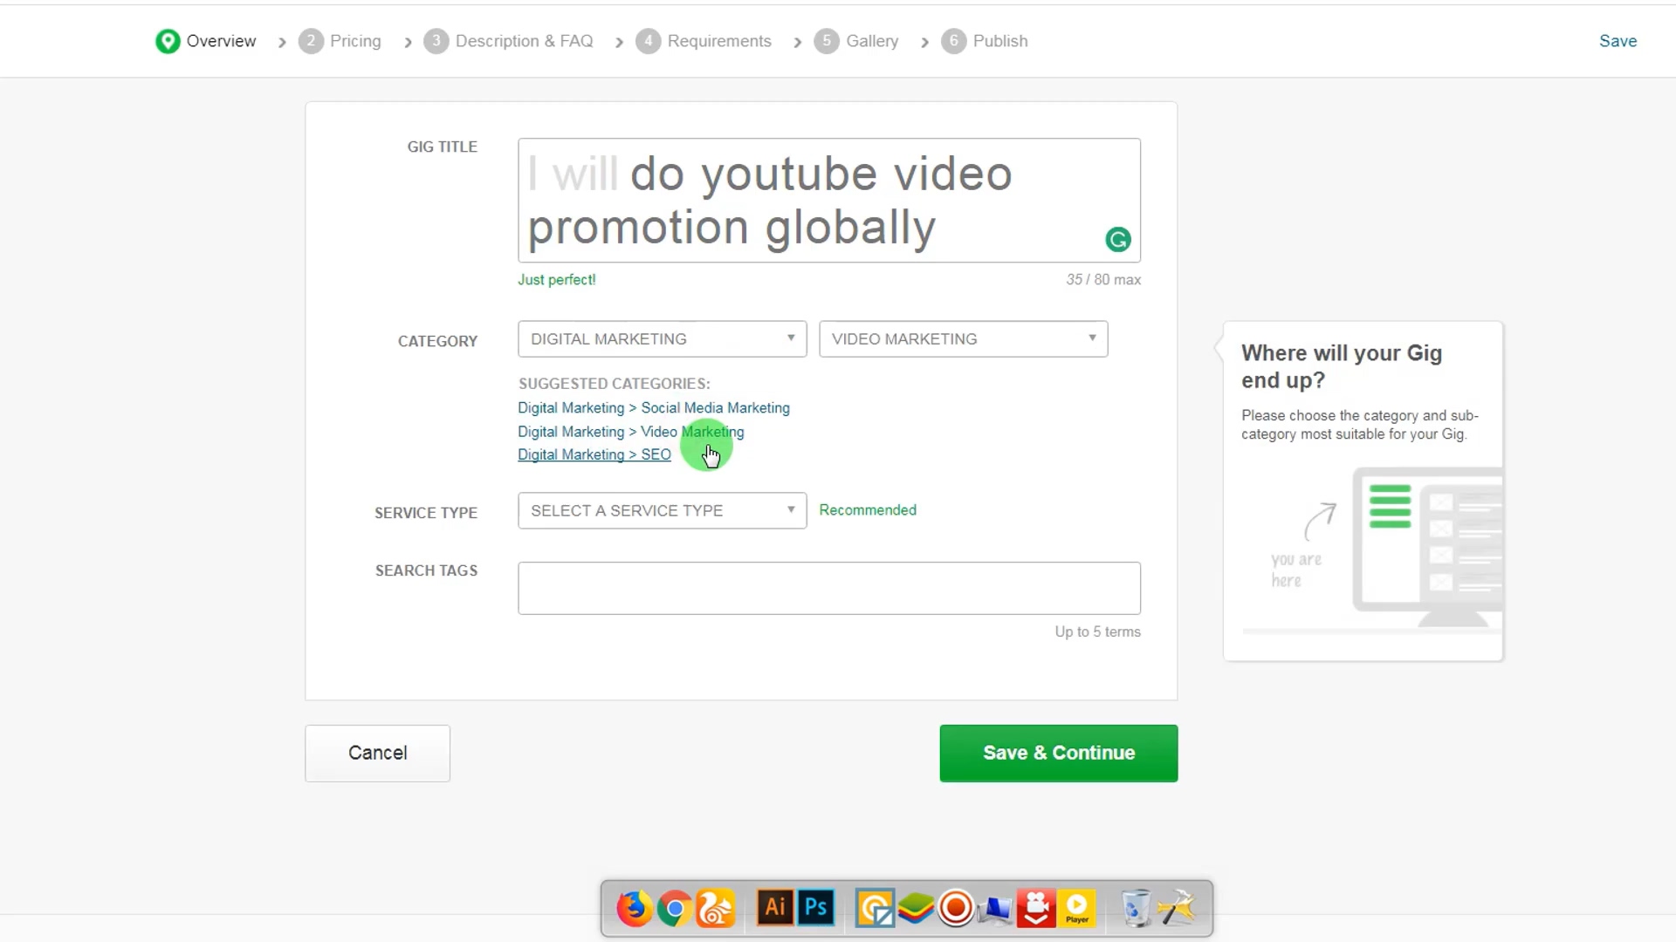
Task: Open the yellow Player app
Action: click(1077, 908)
